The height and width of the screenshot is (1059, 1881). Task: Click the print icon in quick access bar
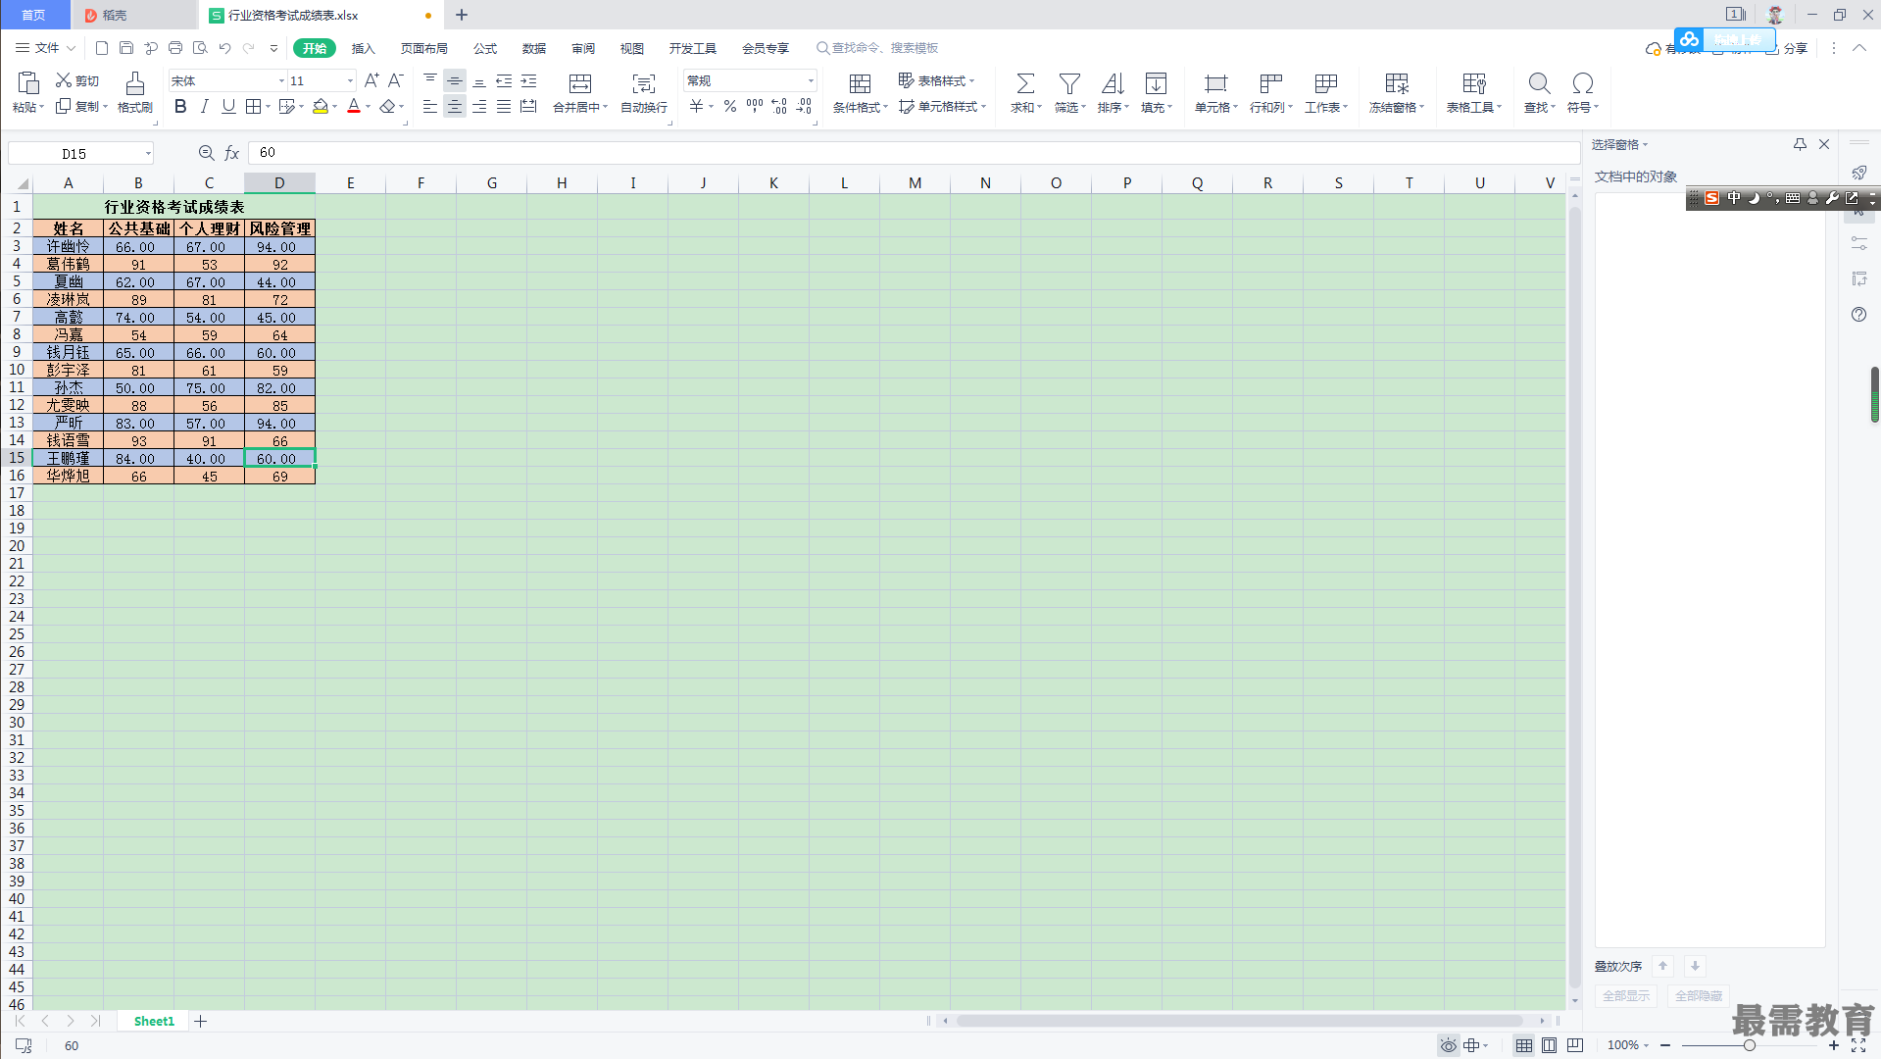click(x=175, y=48)
